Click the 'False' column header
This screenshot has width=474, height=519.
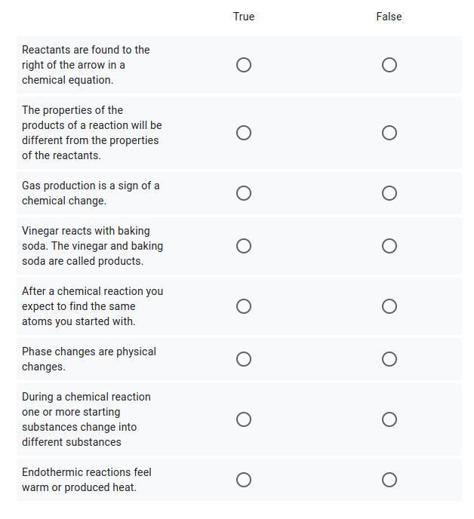click(389, 17)
